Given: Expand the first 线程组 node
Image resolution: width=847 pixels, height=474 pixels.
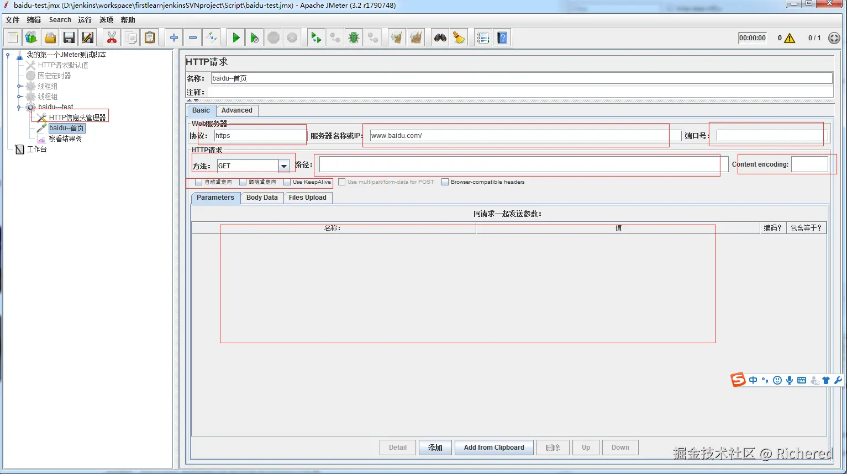Looking at the screenshot, I should [x=19, y=86].
